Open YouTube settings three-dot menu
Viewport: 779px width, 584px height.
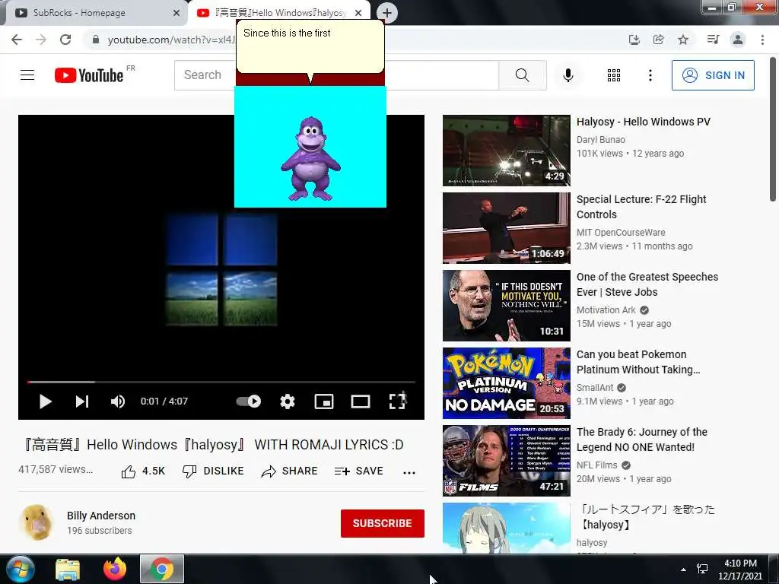(650, 75)
